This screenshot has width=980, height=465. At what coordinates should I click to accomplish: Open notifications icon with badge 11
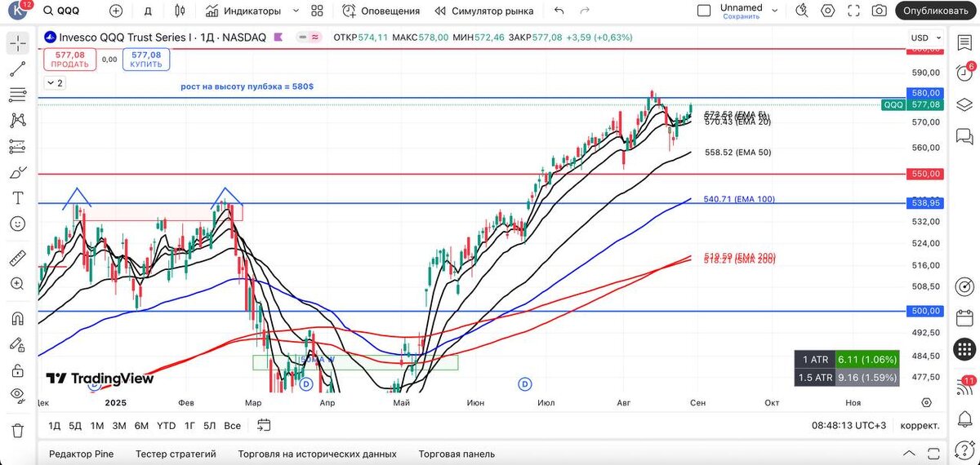[964, 385]
